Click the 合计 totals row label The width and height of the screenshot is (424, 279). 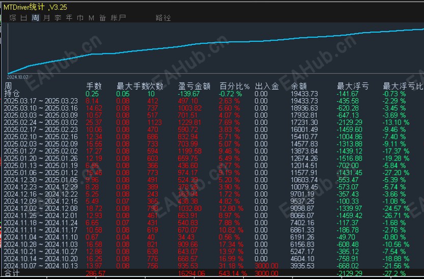point(12,273)
